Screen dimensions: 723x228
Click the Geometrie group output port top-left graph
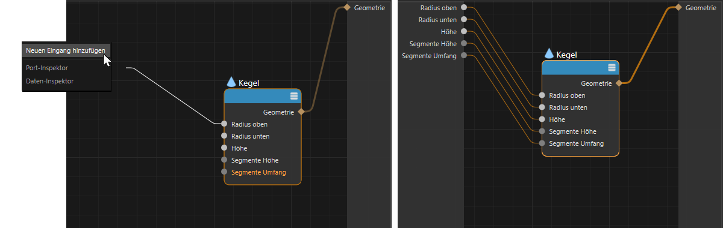(x=346, y=8)
